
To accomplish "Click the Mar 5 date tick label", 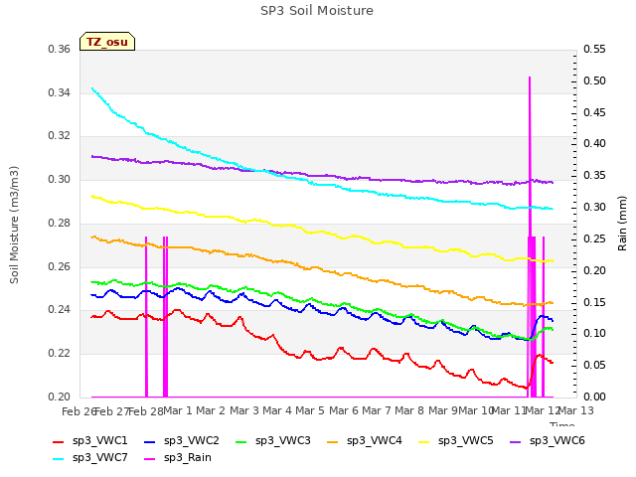I will point(310,410).
